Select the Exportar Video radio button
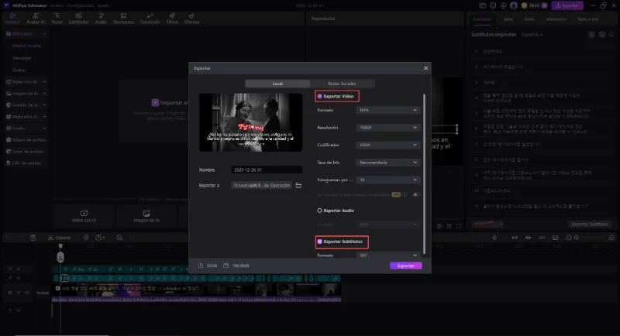Image resolution: width=620 pixels, height=336 pixels. (x=319, y=96)
